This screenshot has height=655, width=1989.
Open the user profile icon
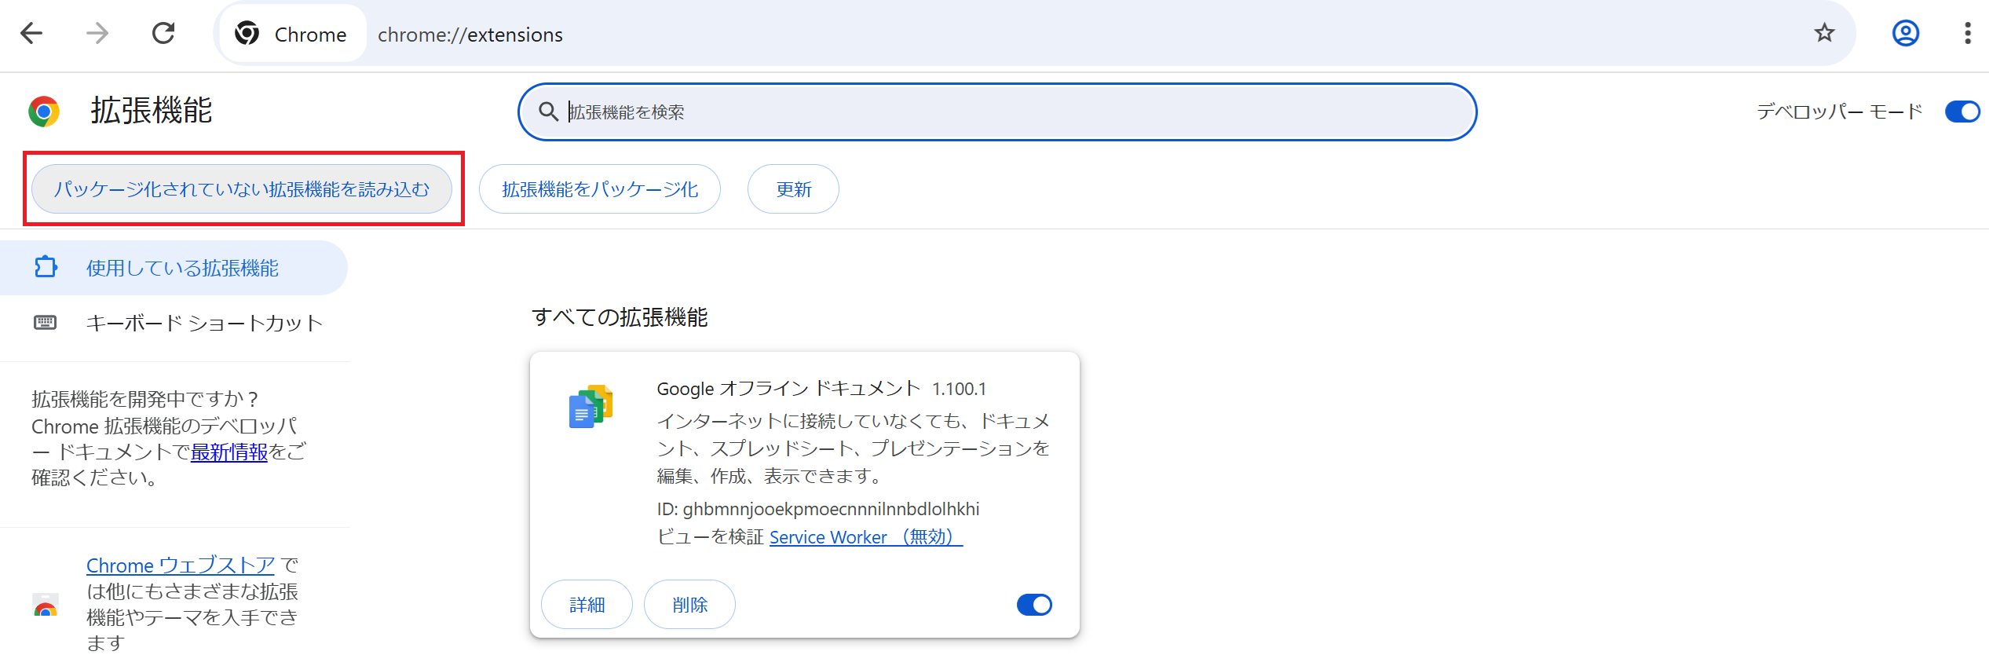click(1905, 33)
